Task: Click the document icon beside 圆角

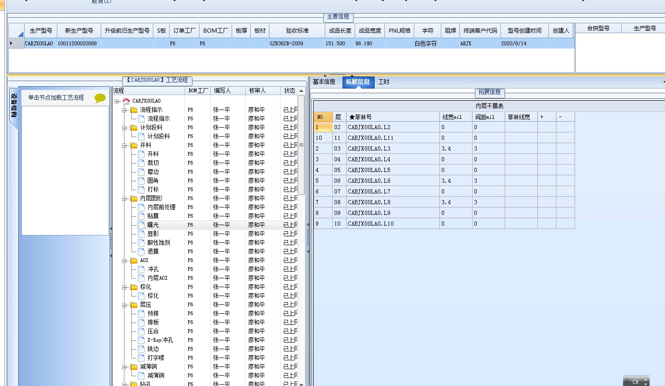Action: [x=141, y=180]
